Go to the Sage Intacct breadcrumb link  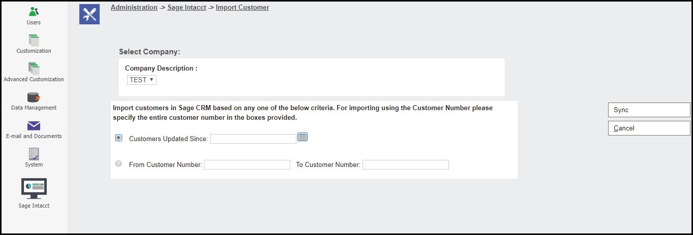point(187,8)
